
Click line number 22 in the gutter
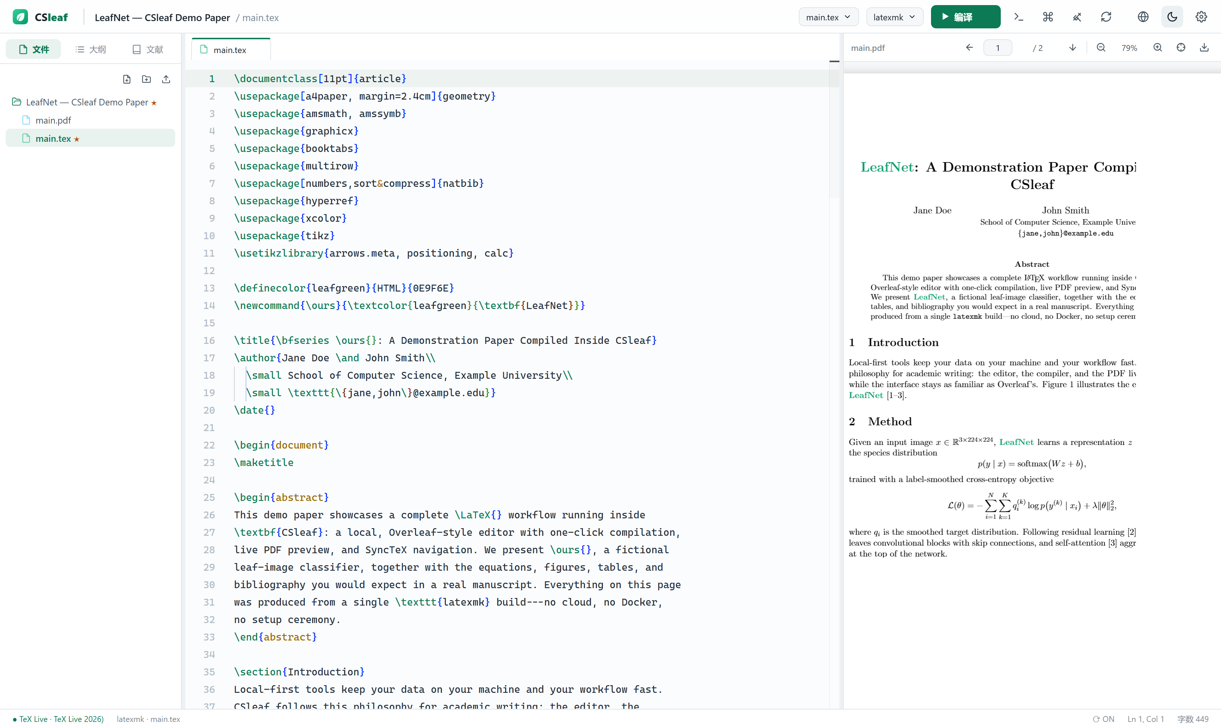(209, 445)
